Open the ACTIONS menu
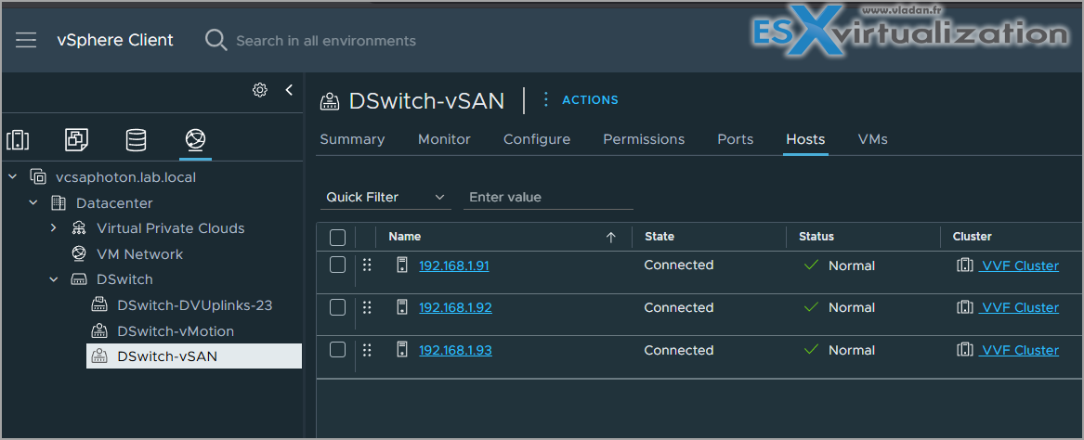This screenshot has height=440, width=1084. [590, 100]
